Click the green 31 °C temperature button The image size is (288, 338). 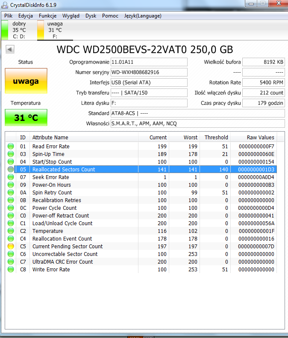point(26,118)
